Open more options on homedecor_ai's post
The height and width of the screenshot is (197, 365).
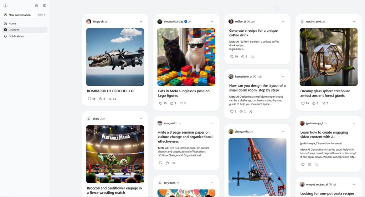pyautogui.click(x=283, y=77)
